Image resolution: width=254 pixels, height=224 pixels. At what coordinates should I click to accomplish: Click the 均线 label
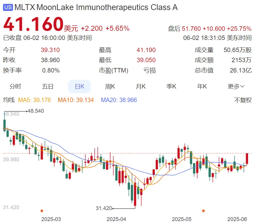click(x=9, y=100)
